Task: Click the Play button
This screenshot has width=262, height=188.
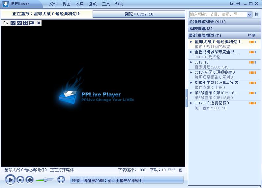Action: pos(10,180)
